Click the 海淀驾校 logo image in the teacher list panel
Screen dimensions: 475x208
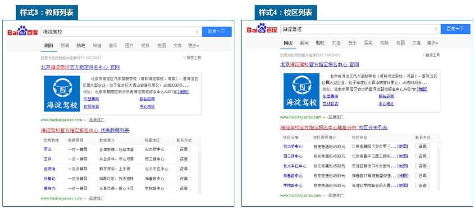pos(62,93)
